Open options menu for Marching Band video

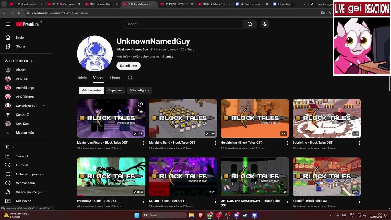click(215, 143)
